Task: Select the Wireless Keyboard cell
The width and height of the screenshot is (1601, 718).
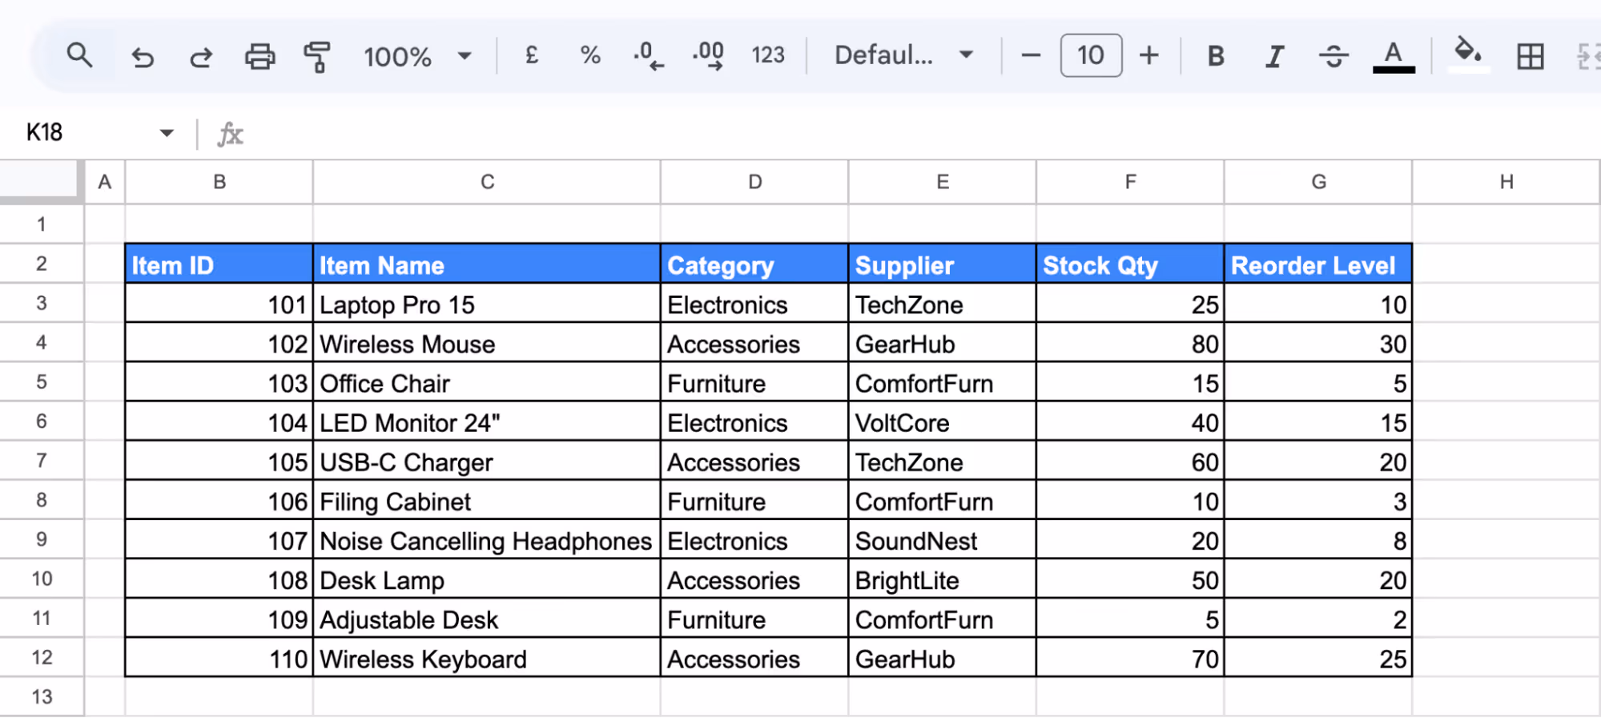Action: pyautogui.click(x=487, y=658)
